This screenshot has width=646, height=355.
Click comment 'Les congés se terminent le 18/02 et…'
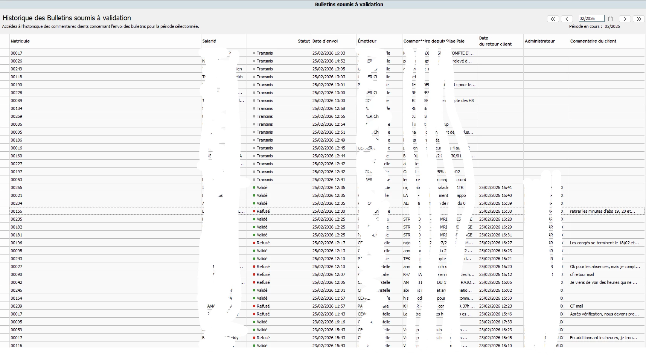click(x=604, y=243)
